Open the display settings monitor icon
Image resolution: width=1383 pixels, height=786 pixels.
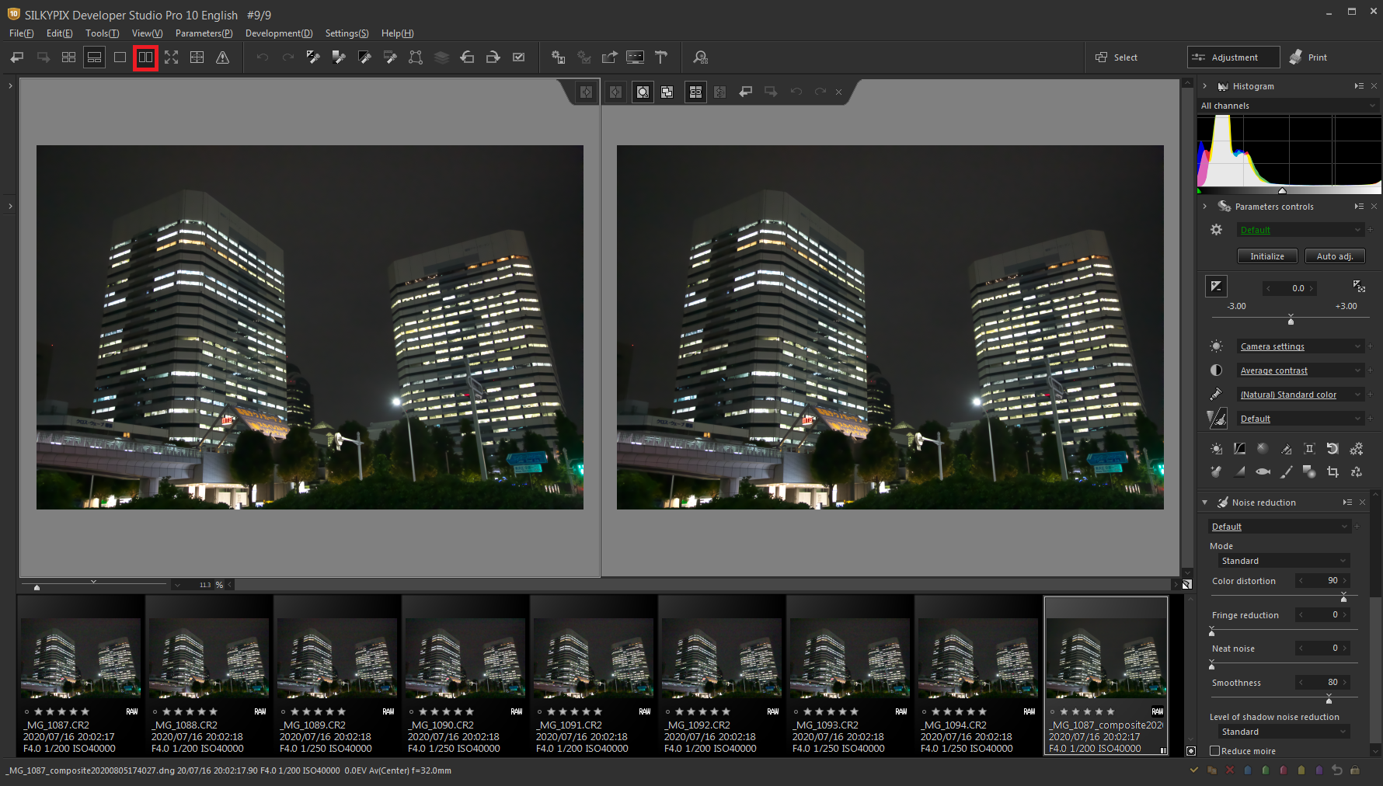pos(635,57)
